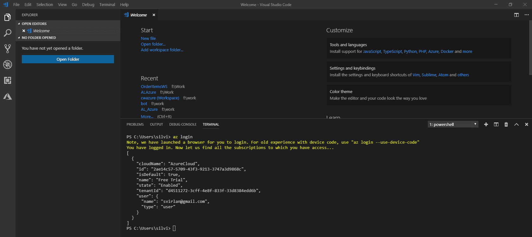Viewport: 532px width, 237px height.
Task: Click the Welcome page vertical scrollbar
Action: (x=530, y=47)
